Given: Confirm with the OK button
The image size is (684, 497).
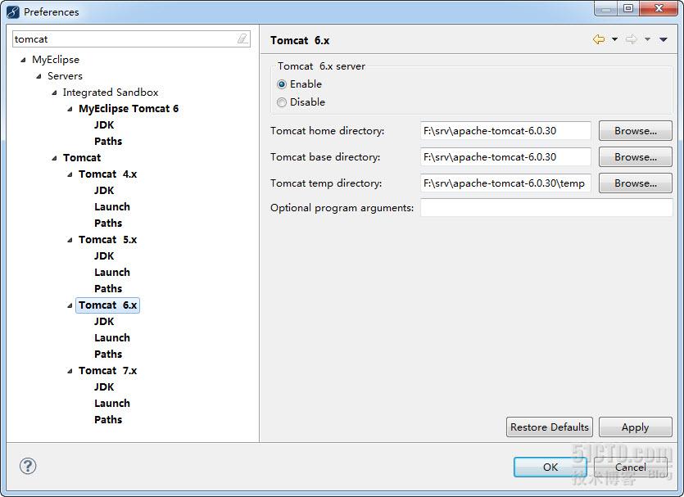Looking at the screenshot, I should (x=550, y=467).
